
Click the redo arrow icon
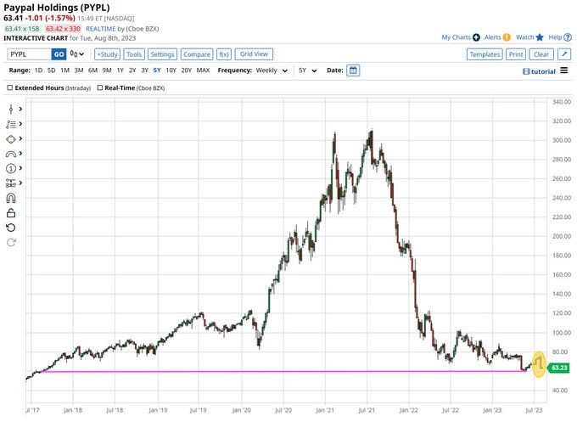pyautogui.click(x=11, y=242)
